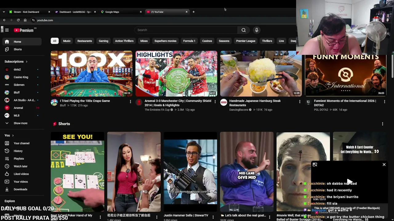View site information icon beside youtube.com
Image resolution: width=394 pixels, height=221 pixels.
[33, 20]
